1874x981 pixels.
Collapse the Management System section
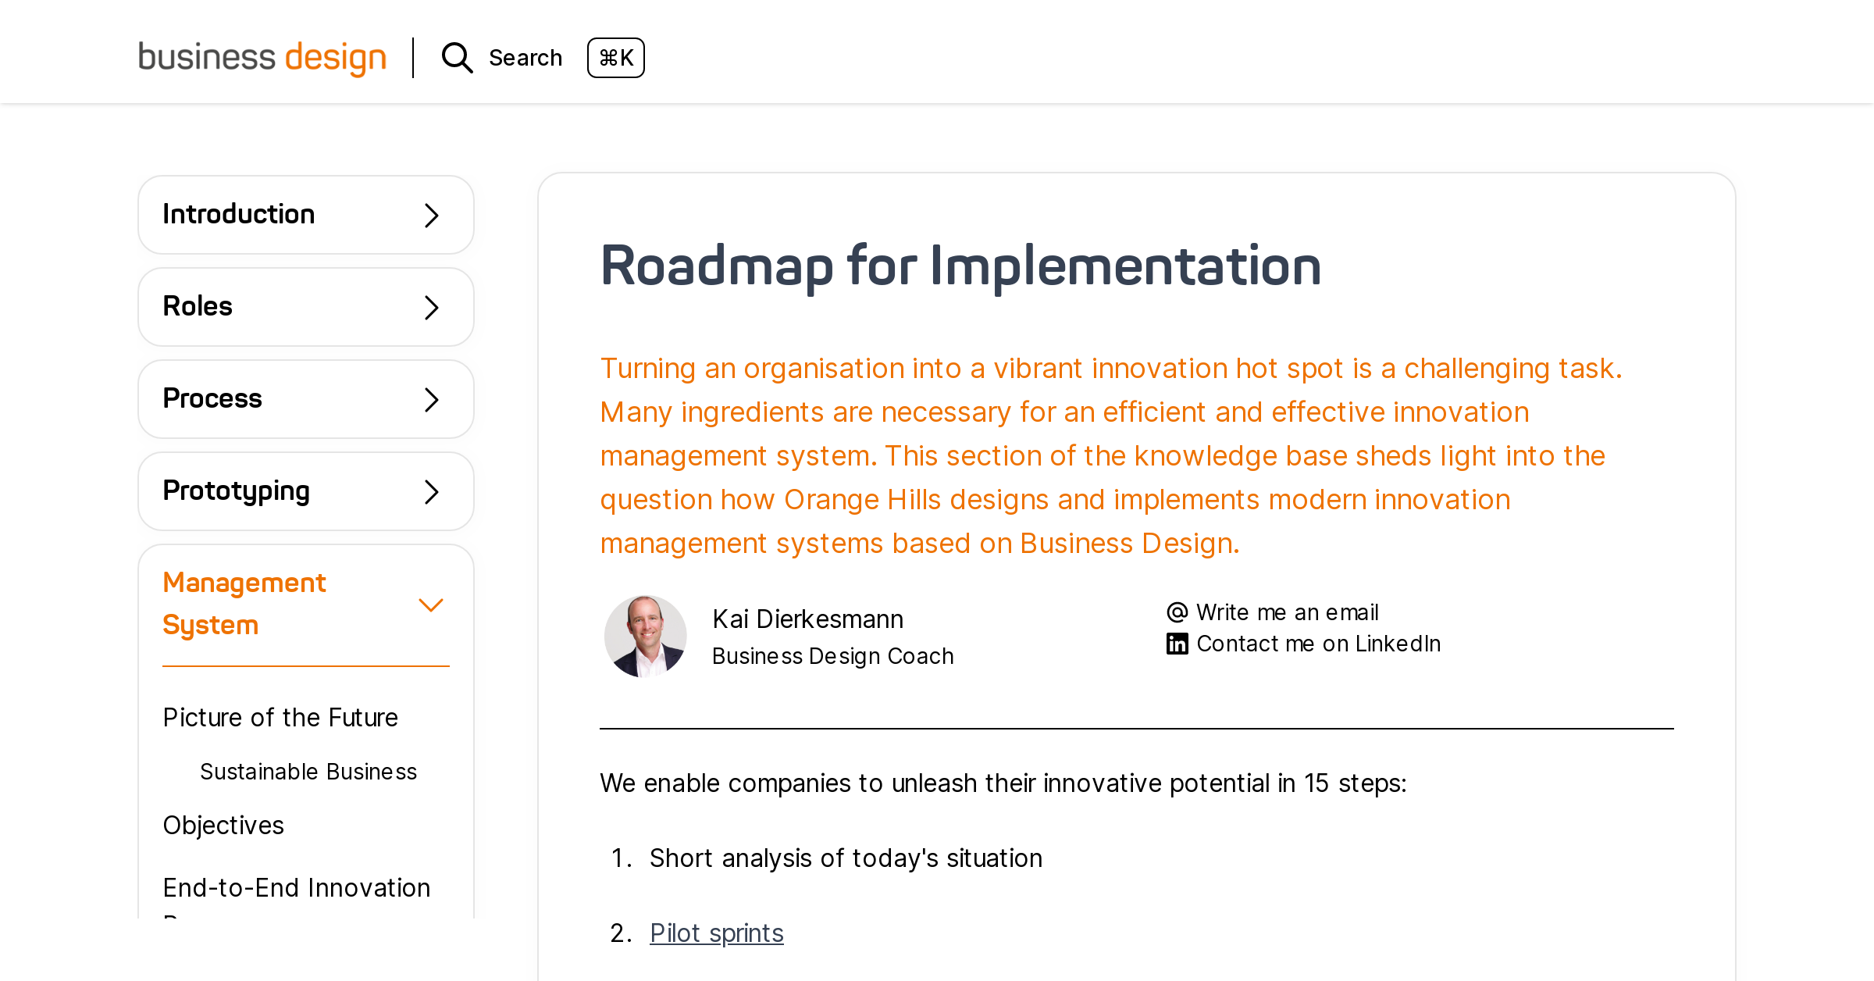pyautogui.click(x=430, y=604)
